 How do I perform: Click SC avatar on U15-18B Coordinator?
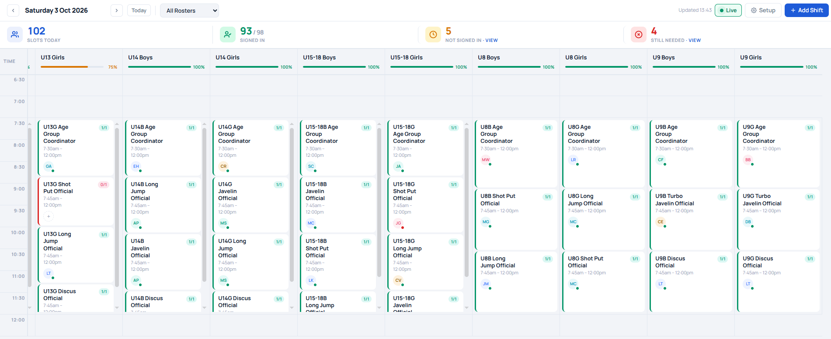pyautogui.click(x=311, y=166)
